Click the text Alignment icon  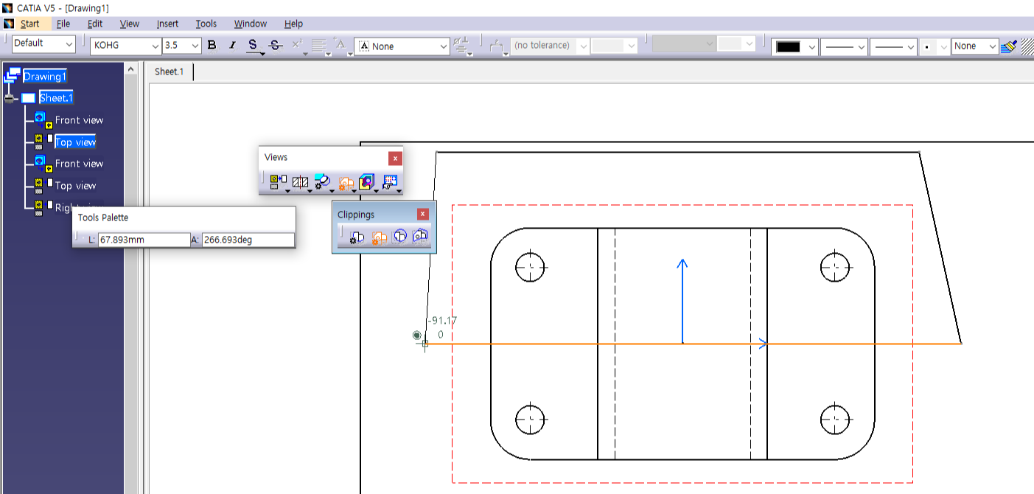pos(318,46)
